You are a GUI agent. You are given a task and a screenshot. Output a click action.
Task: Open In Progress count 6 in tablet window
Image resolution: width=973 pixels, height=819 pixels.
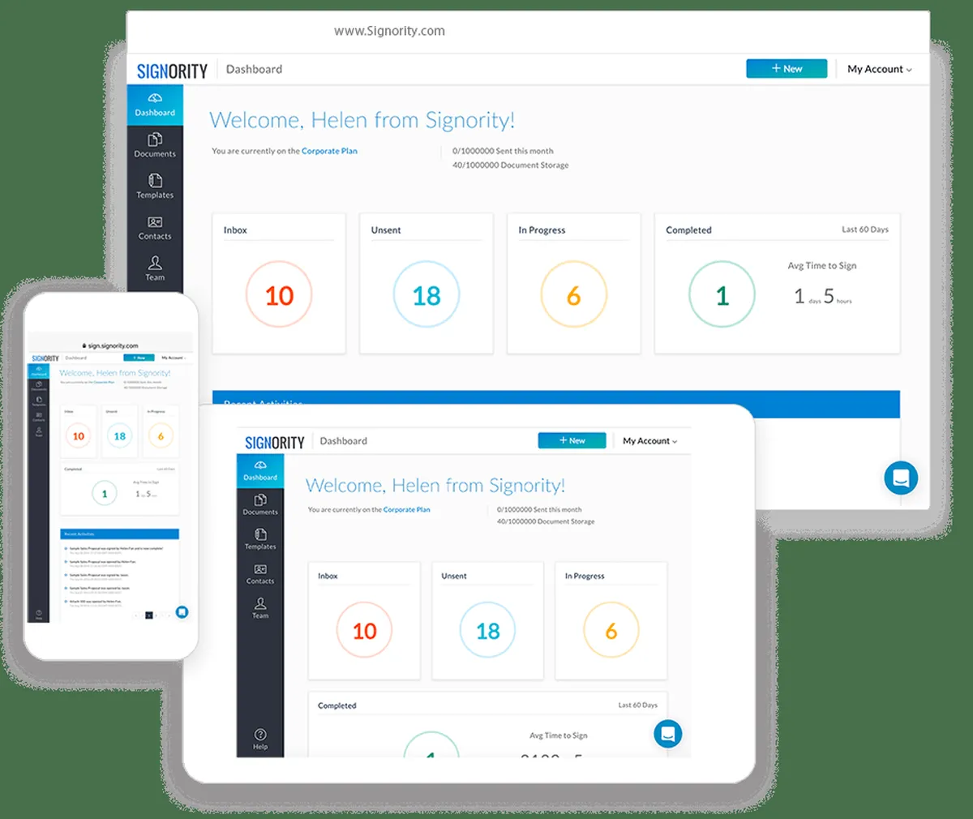tap(611, 630)
